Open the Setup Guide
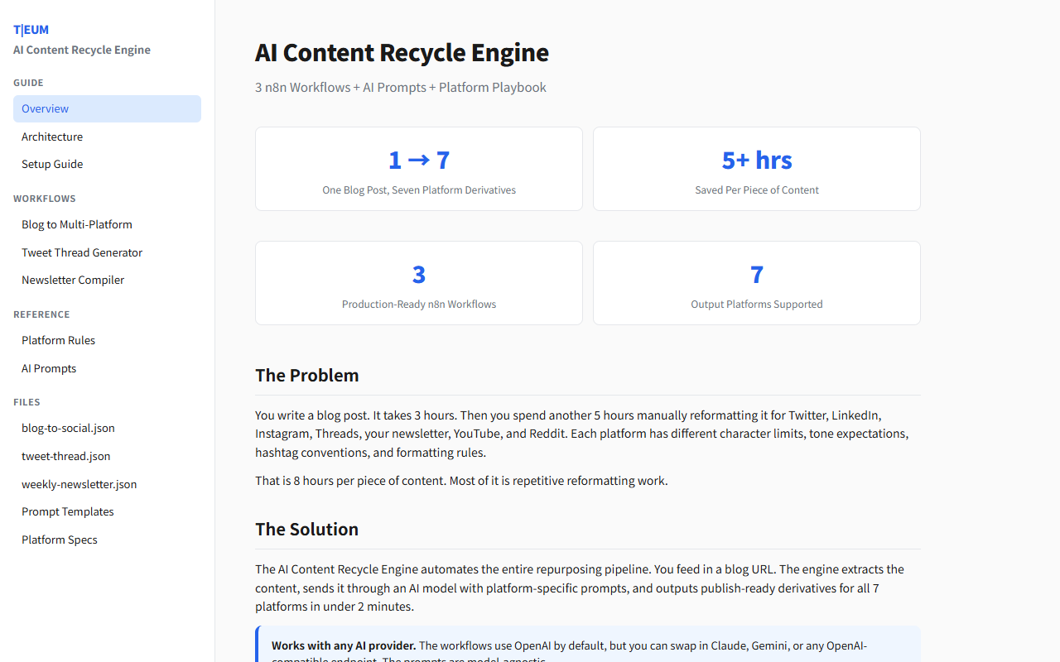1060x662 pixels. (52, 164)
